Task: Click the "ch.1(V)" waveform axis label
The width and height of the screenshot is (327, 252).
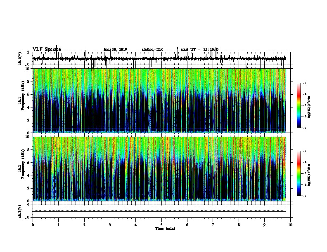Action: pos(19,58)
